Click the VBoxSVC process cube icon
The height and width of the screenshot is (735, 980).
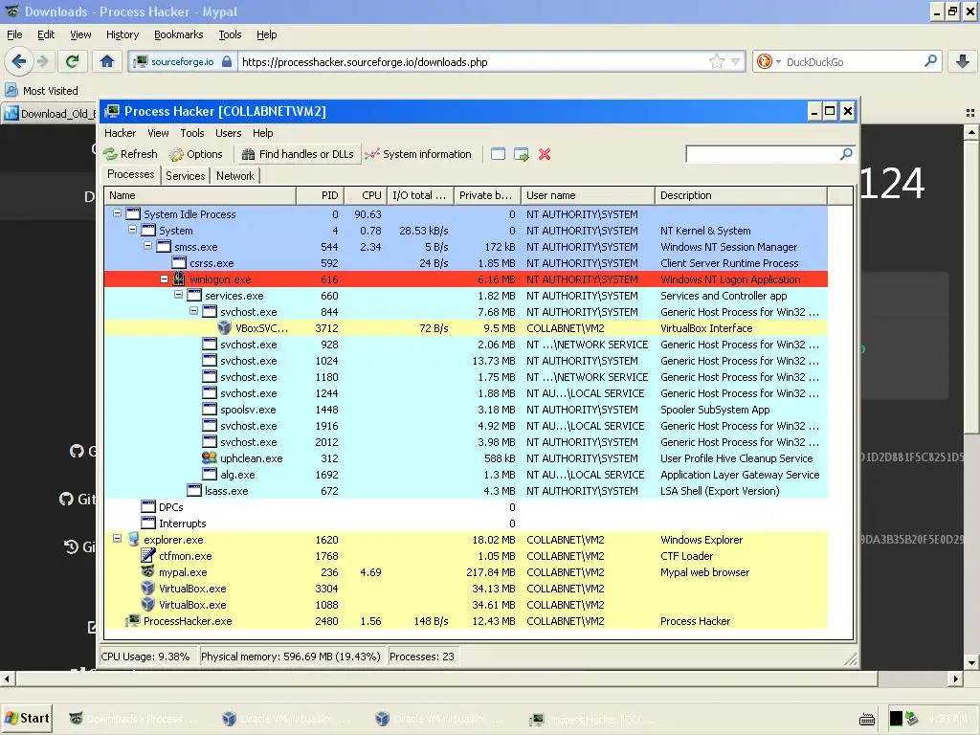click(224, 327)
